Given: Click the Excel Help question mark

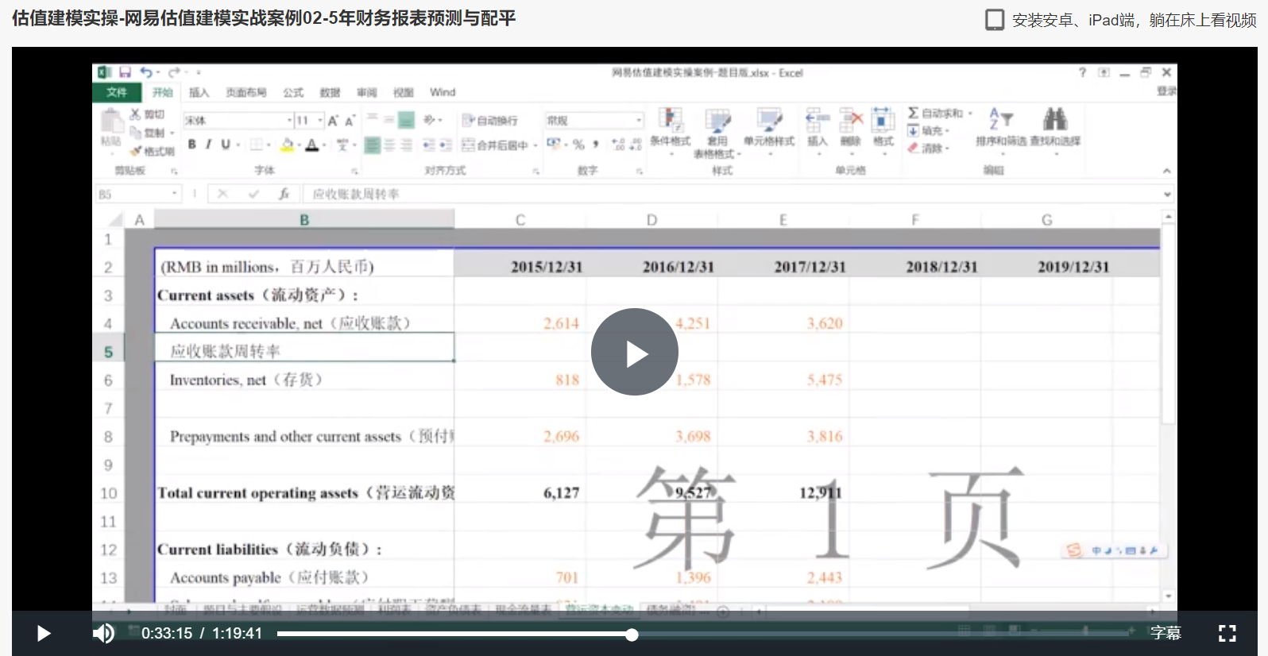Looking at the screenshot, I should click(x=1082, y=72).
